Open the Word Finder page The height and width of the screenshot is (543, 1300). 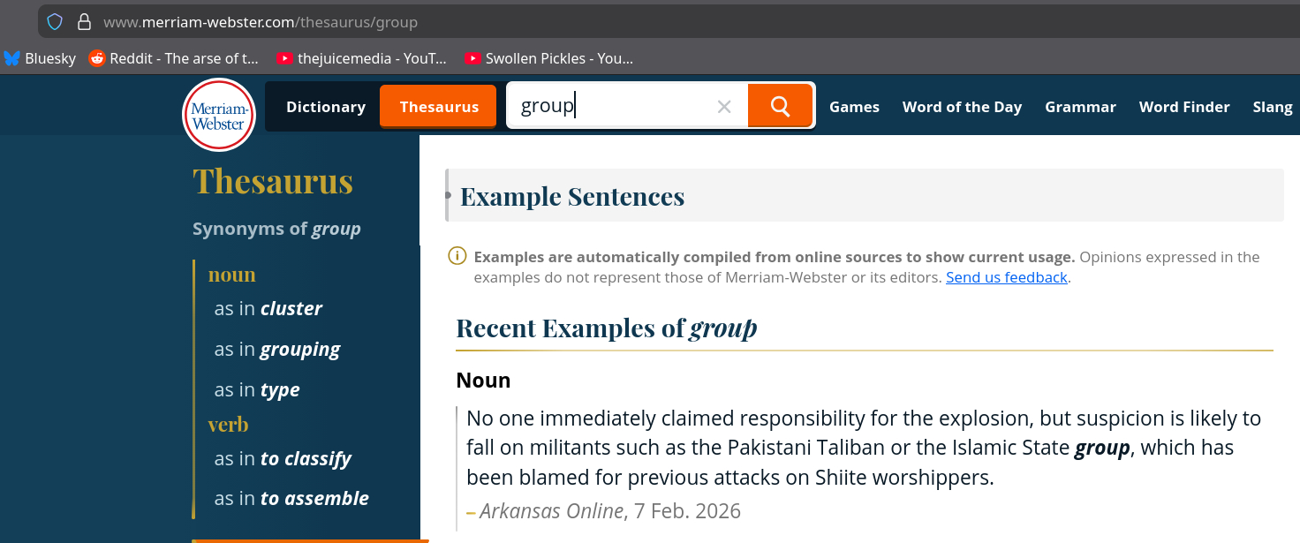click(1184, 107)
